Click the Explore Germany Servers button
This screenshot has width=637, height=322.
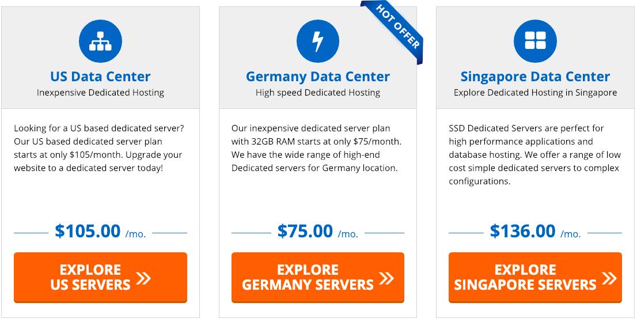[x=318, y=278]
